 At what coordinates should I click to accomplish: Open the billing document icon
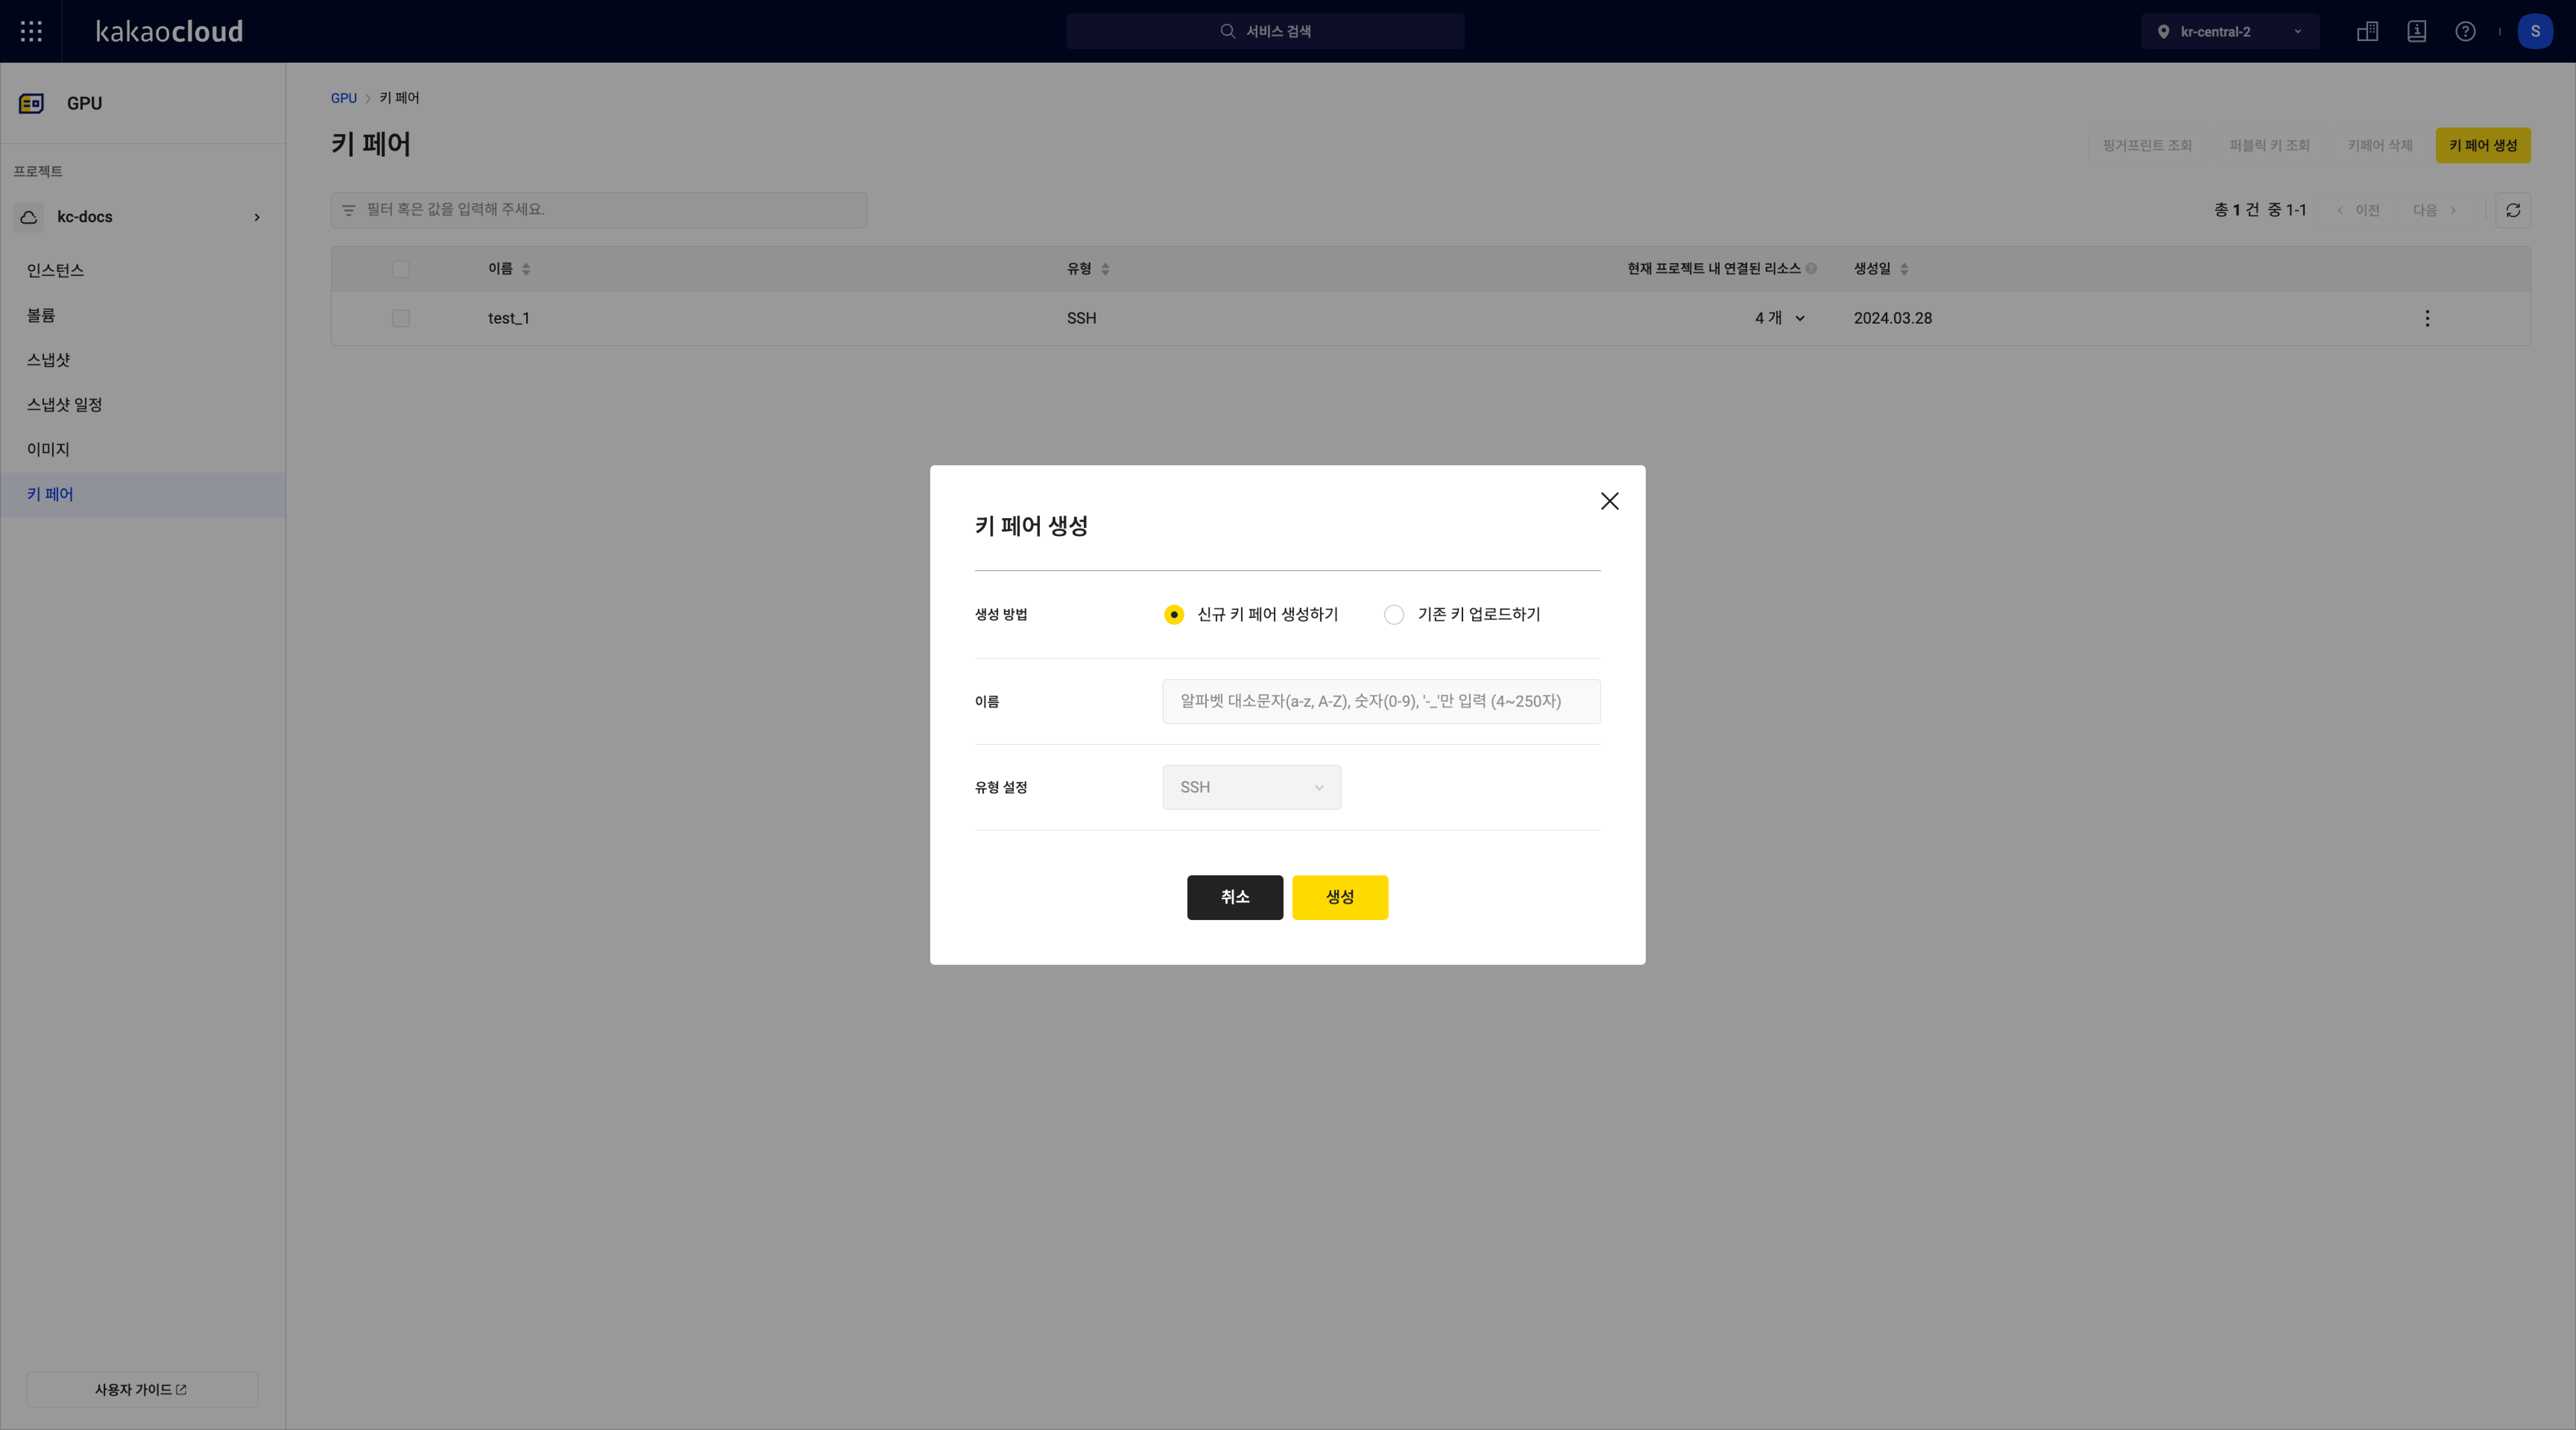coord(2417,31)
